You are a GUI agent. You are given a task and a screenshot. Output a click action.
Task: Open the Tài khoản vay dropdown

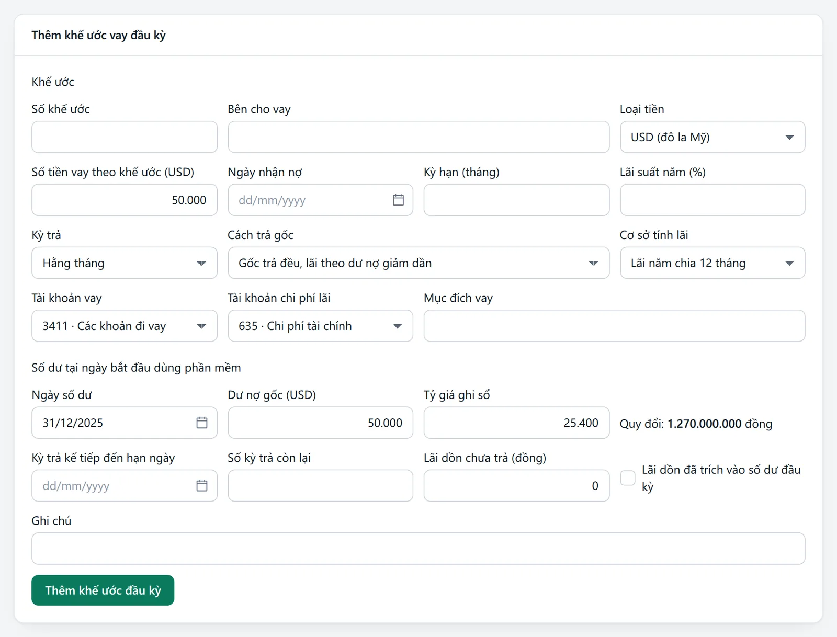(x=125, y=326)
